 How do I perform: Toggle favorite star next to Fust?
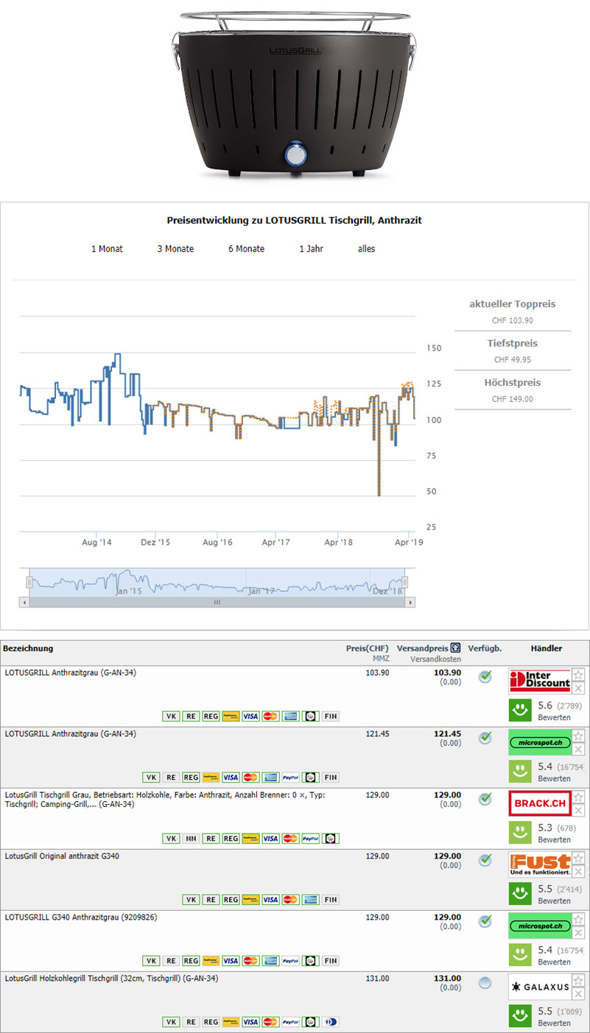[x=579, y=859]
